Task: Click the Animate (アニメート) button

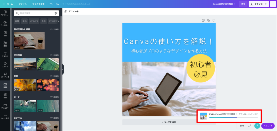Action: pos(71,11)
